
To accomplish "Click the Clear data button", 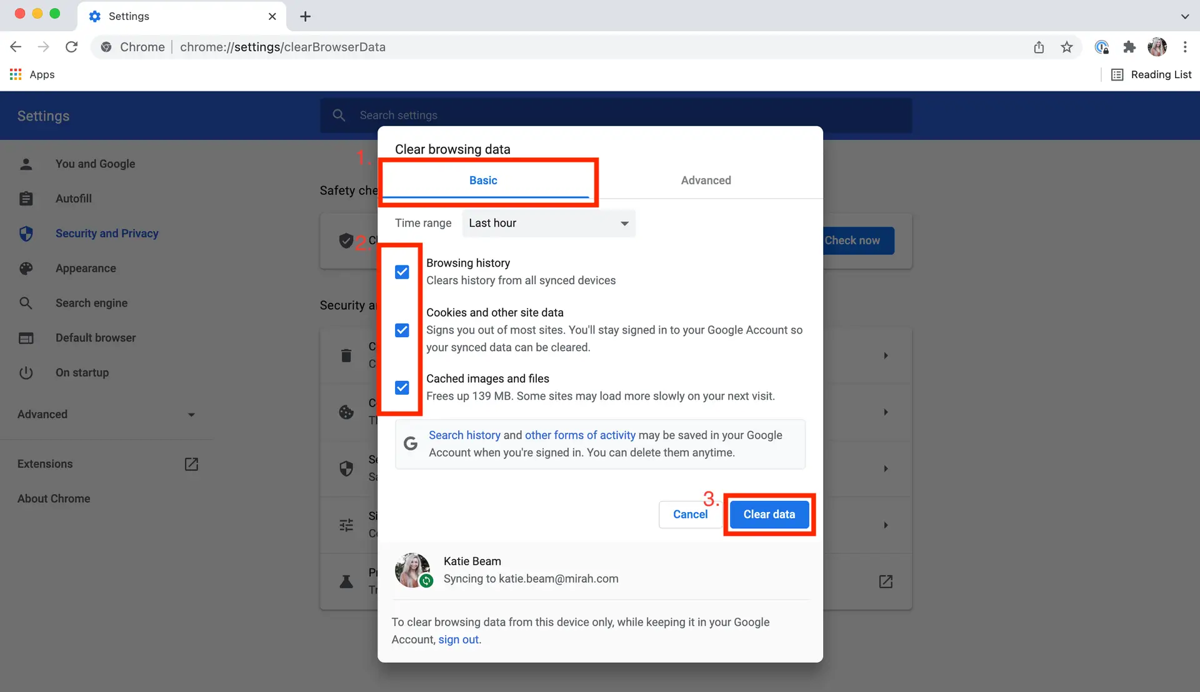I will pos(769,514).
